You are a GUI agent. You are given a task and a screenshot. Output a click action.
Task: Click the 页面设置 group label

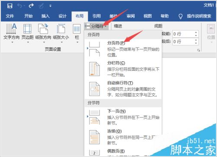point(53,49)
